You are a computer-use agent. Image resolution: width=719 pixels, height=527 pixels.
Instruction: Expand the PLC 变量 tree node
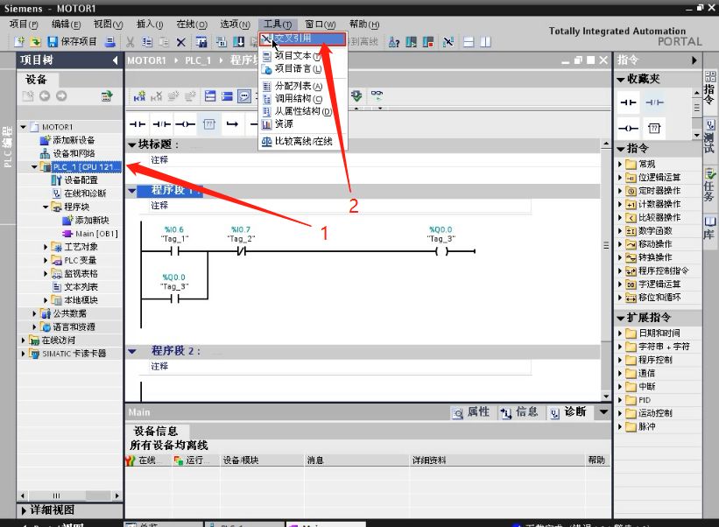(46, 260)
